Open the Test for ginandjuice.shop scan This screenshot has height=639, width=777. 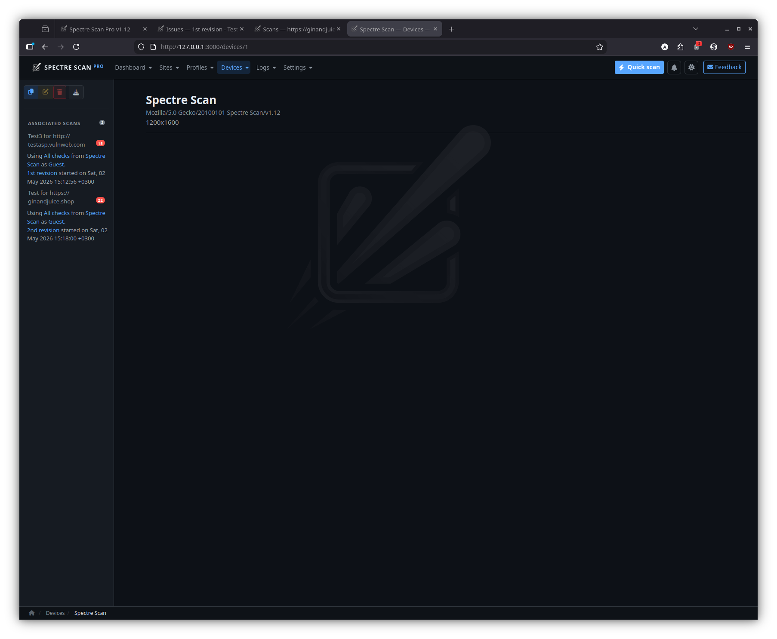tap(51, 197)
